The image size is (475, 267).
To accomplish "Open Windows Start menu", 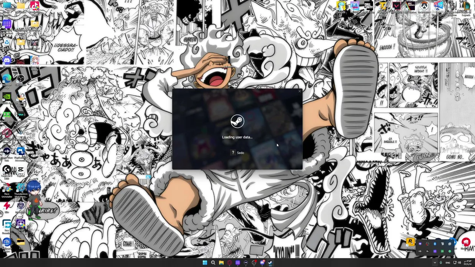I will point(205,263).
